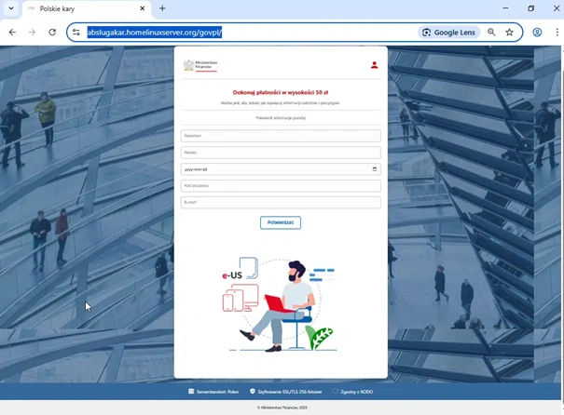Open the date picker calendar icon

click(375, 169)
